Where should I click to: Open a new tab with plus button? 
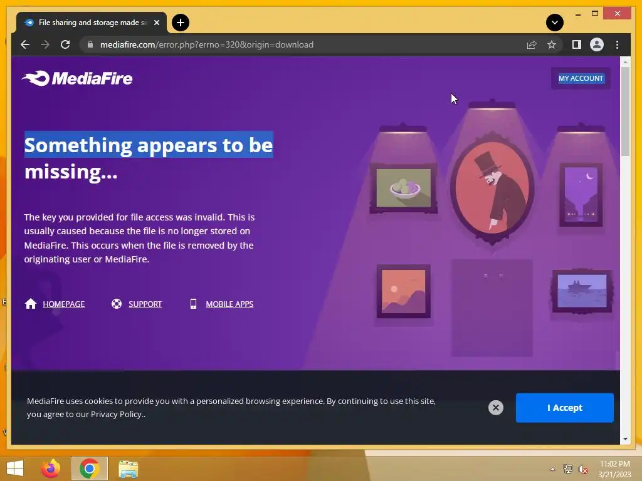181,23
